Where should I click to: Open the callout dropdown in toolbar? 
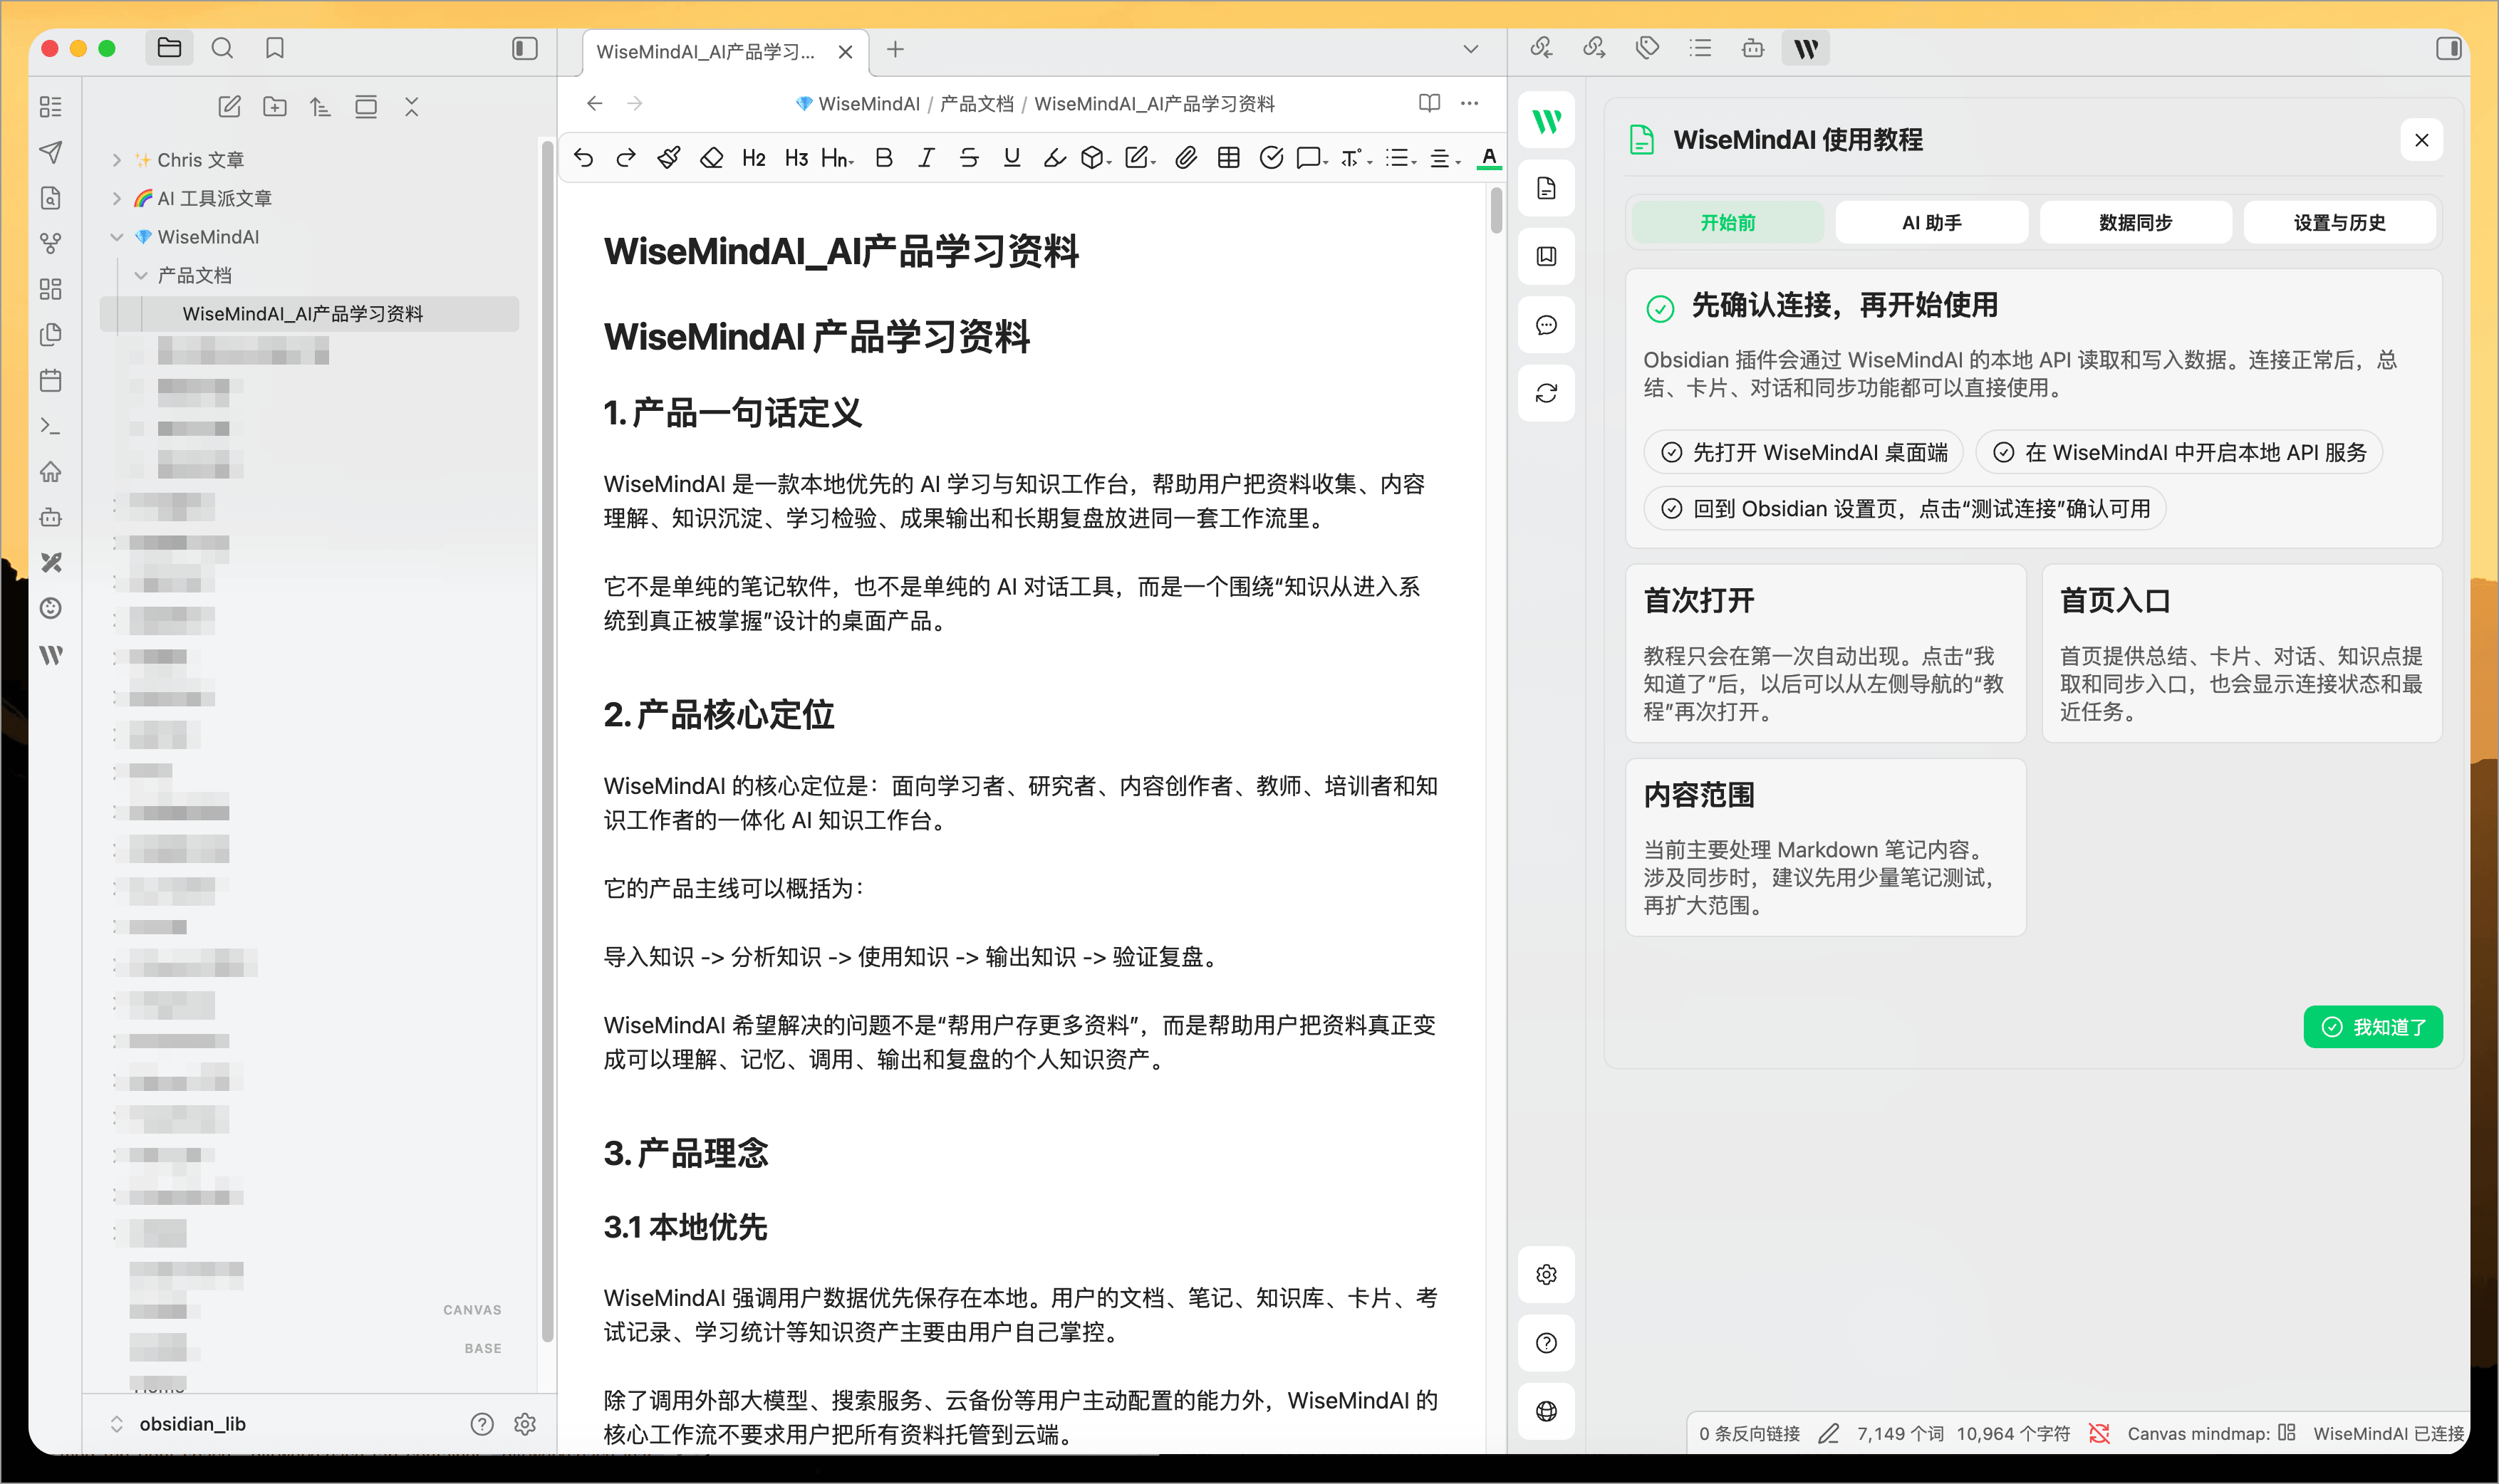pos(1311,157)
